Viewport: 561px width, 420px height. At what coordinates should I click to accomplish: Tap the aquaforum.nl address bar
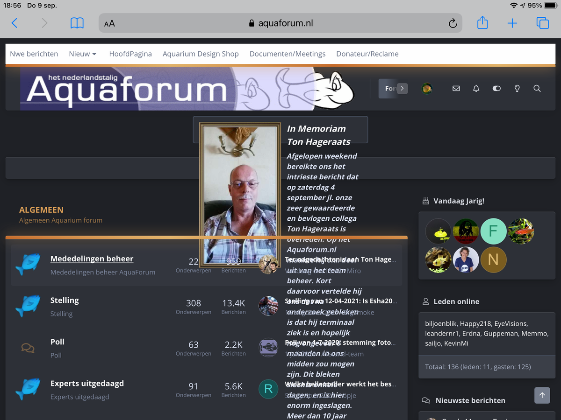coord(280,23)
